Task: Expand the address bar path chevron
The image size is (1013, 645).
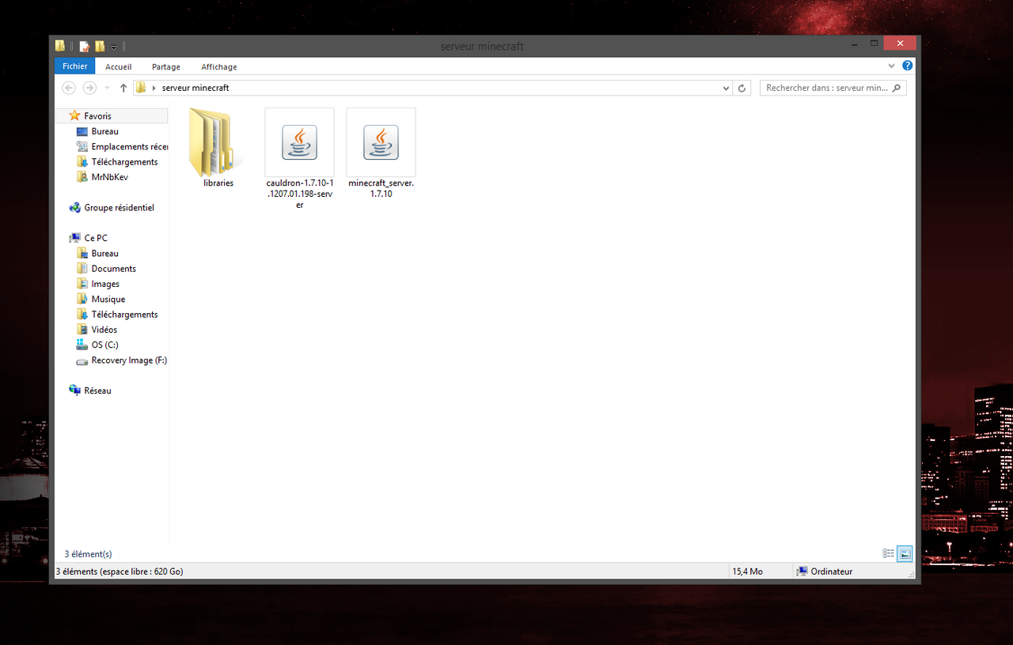Action: 154,88
